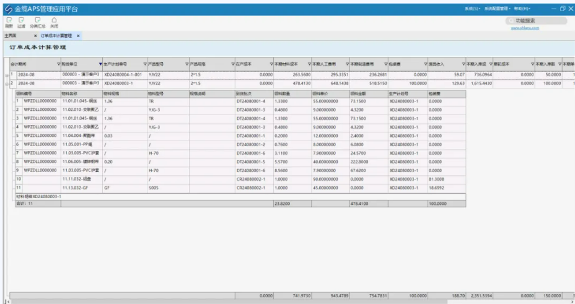Click scrollbar right arrow at bottom corner
The height and width of the screenshot is (304, 575).
pos(573,302)
